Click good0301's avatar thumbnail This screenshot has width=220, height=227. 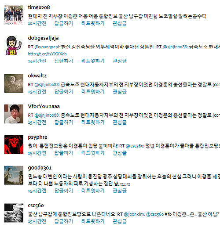coord(14,175)
